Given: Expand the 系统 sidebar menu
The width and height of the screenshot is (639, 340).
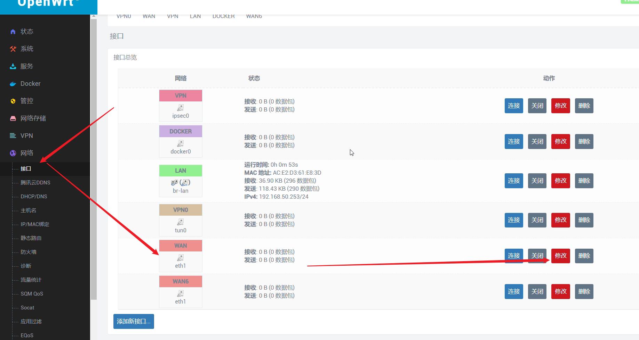Looking at the screenshot, I should (27, 49).
